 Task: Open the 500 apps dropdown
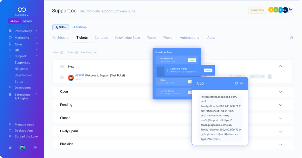point(22,15)
